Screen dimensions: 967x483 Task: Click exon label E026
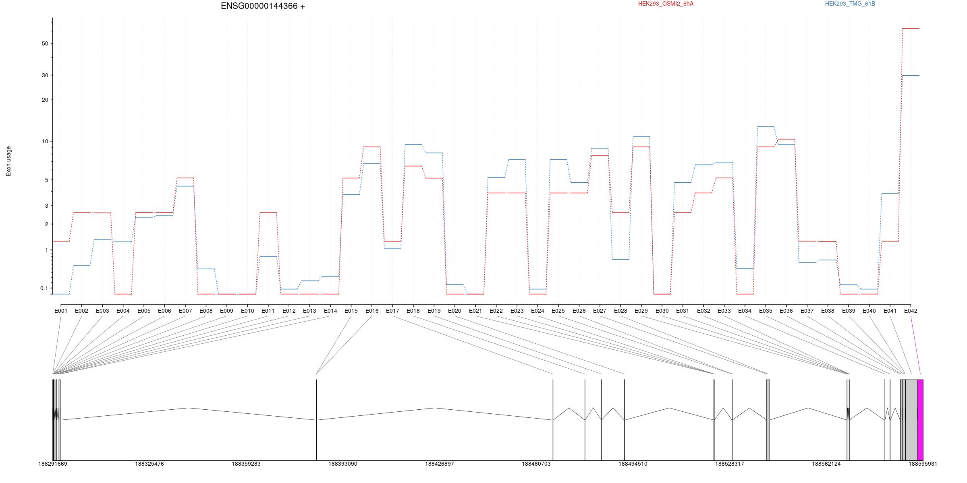[579, 311]
